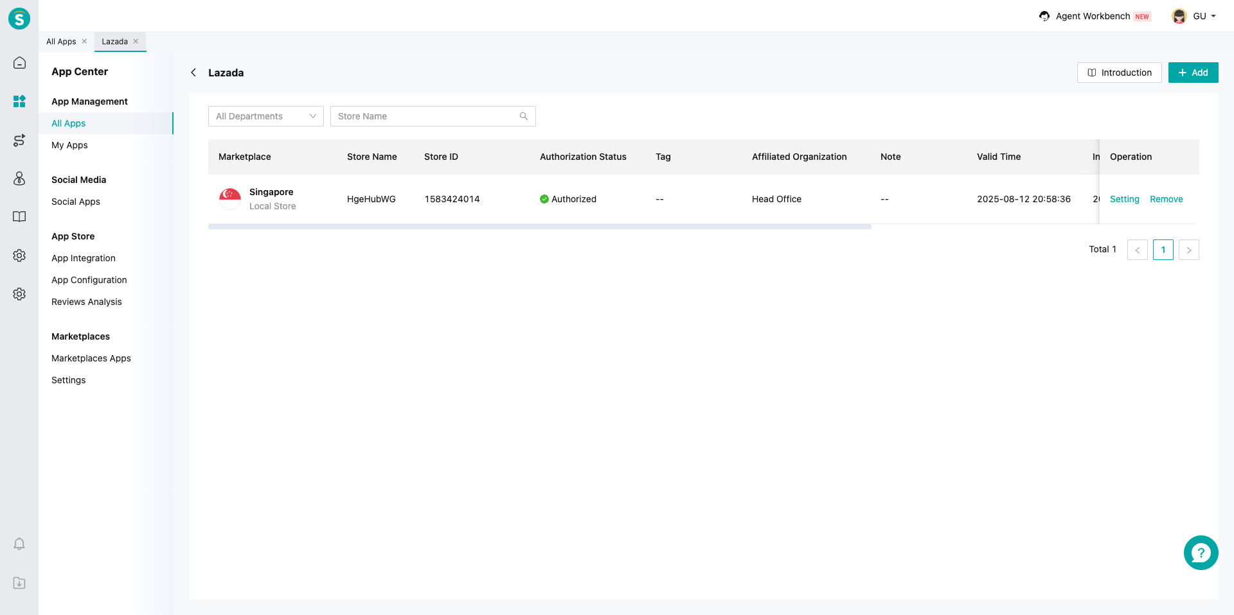Viewport: 1234px width, 615px height.
Task: Click the search magnifier in Store Name field
Action: [524, 116]
